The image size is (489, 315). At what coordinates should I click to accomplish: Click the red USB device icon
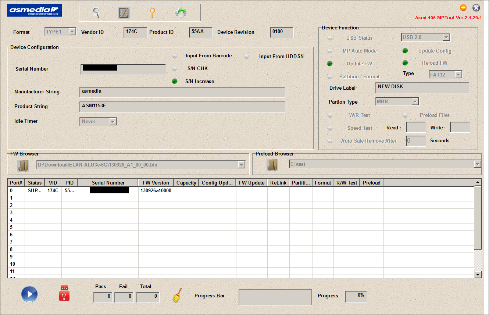pyautogui.click(x=64, y=293)
